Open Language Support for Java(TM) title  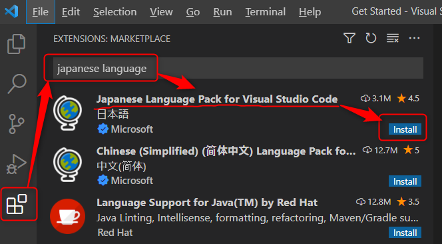click(x=207, y=203)
